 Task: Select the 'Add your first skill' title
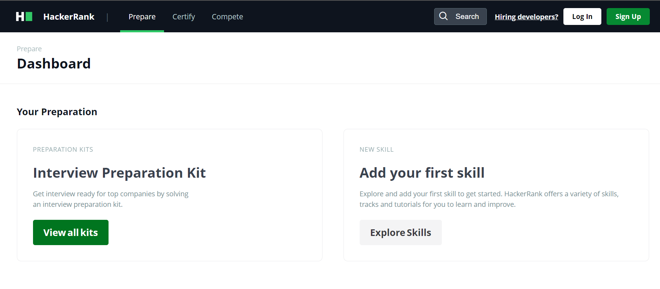(x=422, y=173)
